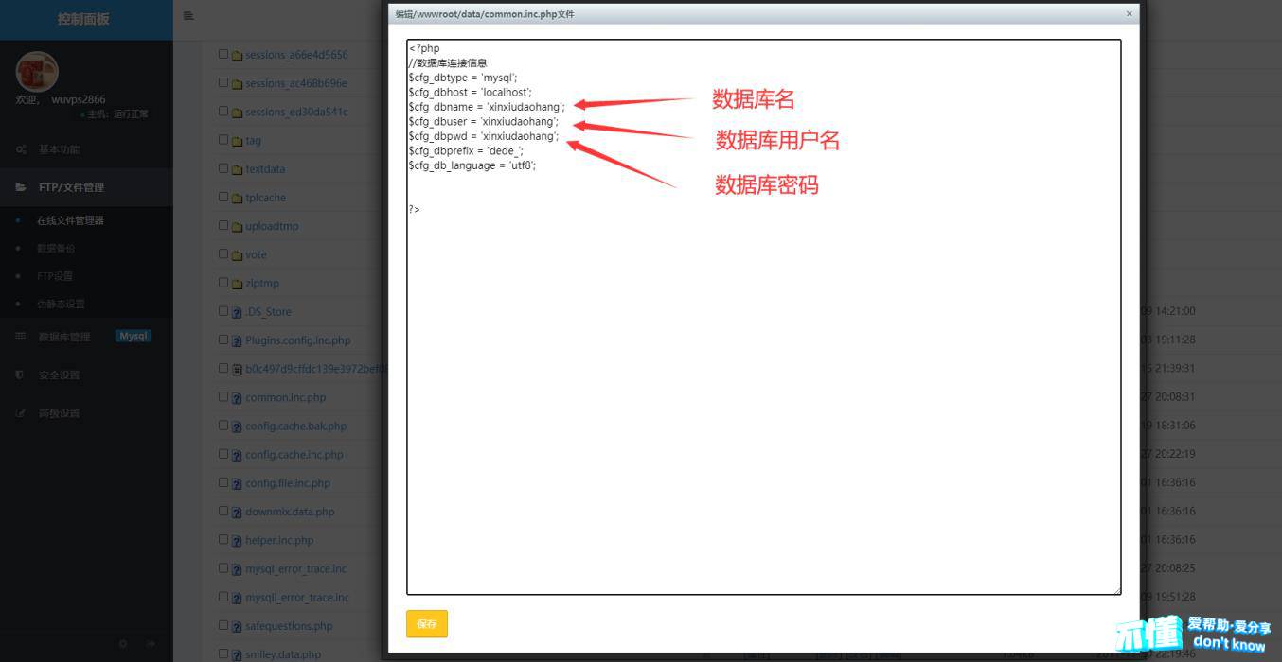Open the tplcache folder link

click(265, 198)
